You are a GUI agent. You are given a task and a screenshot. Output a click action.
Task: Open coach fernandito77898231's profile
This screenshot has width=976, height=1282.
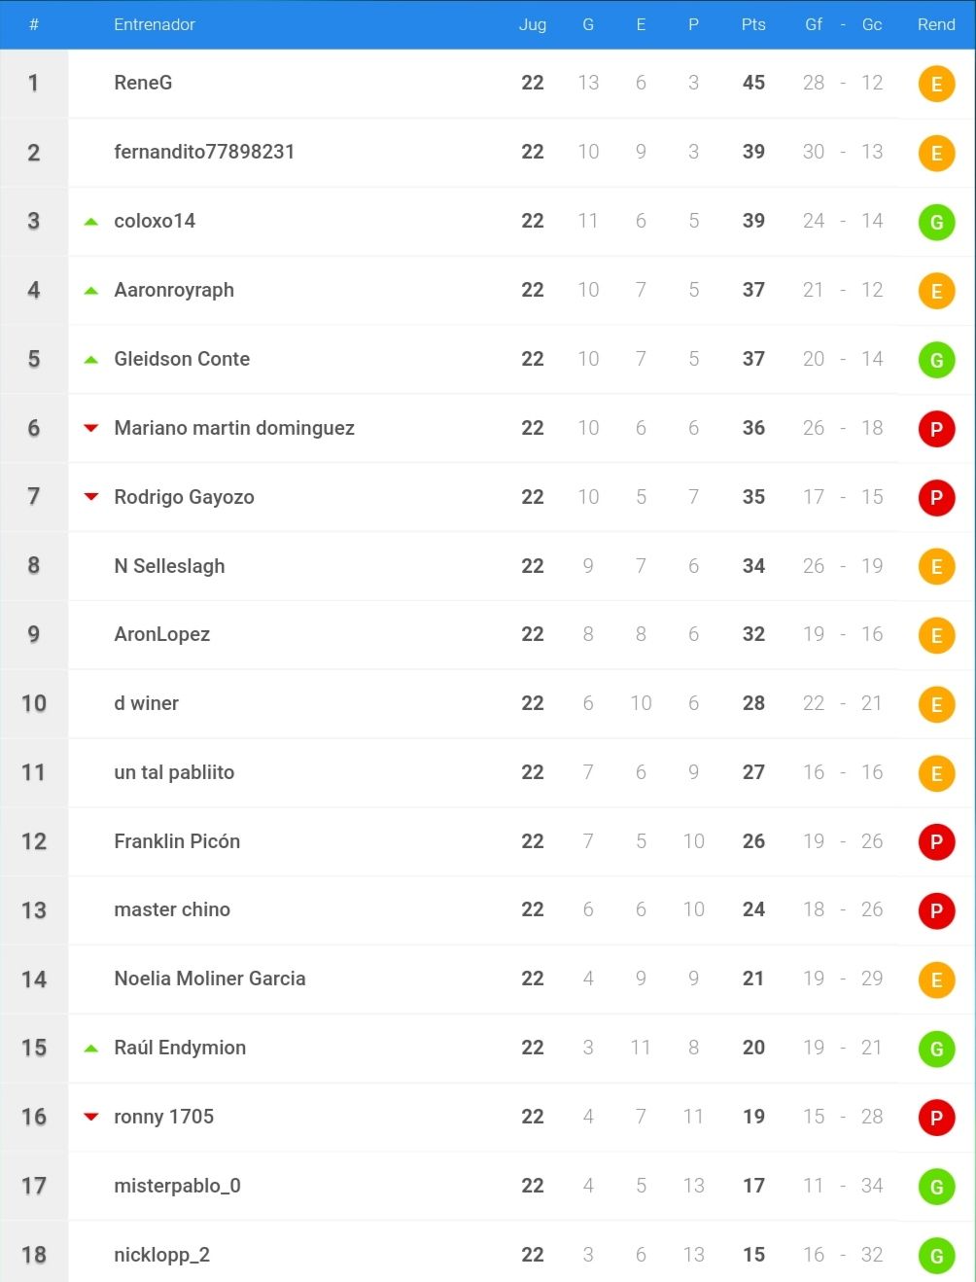[204, 152]
